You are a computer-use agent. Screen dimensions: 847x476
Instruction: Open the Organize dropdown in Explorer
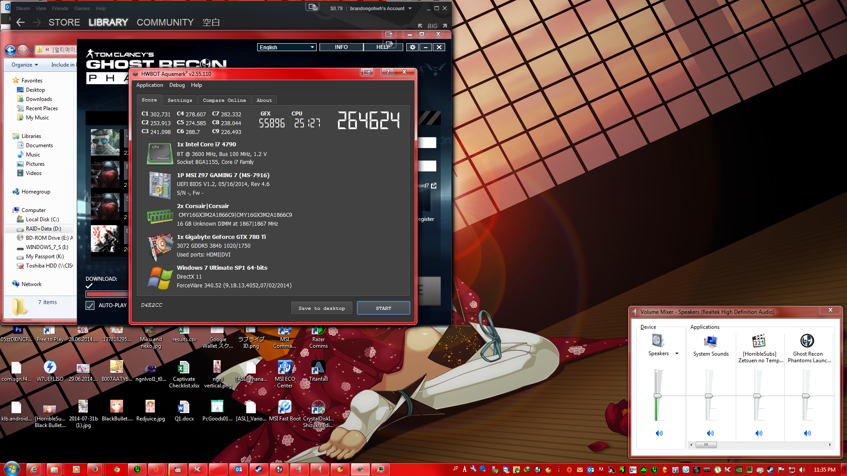25,65
